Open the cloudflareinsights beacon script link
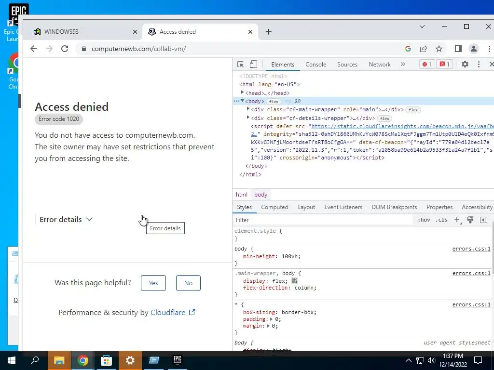Viewport: 494px width, 370px height. coord(402,126)
